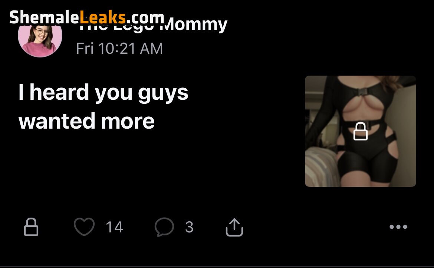This screenshot has height=268, width=434.
Task: Click the ShemaleLeaks.com site logo
Action: [x=87, y=16]
